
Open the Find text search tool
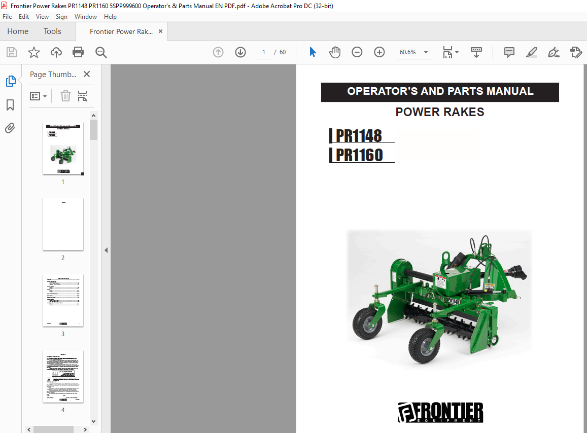point(101,52)
